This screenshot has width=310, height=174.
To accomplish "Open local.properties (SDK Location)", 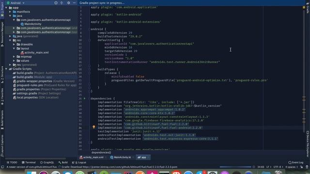I will point(35,98).
